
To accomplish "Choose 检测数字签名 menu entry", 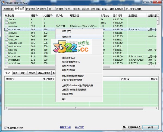I will pos(79,58).
